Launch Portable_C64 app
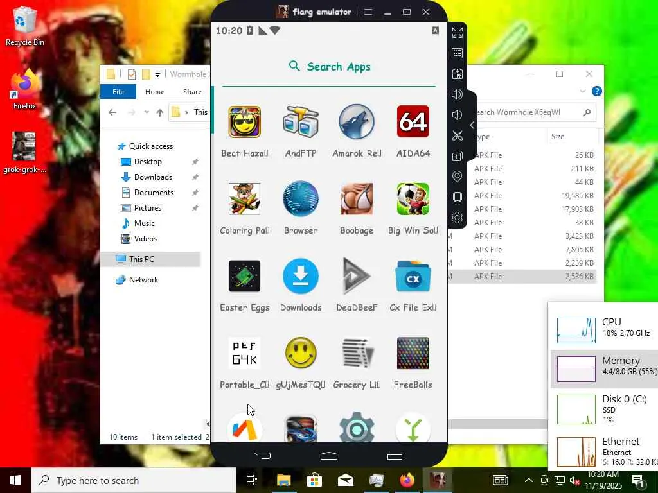Screen dimensions: 658x493 [245, 354]
